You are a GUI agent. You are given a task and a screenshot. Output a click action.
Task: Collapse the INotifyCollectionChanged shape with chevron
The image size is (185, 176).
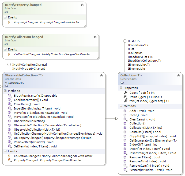[x=95, y=37]
